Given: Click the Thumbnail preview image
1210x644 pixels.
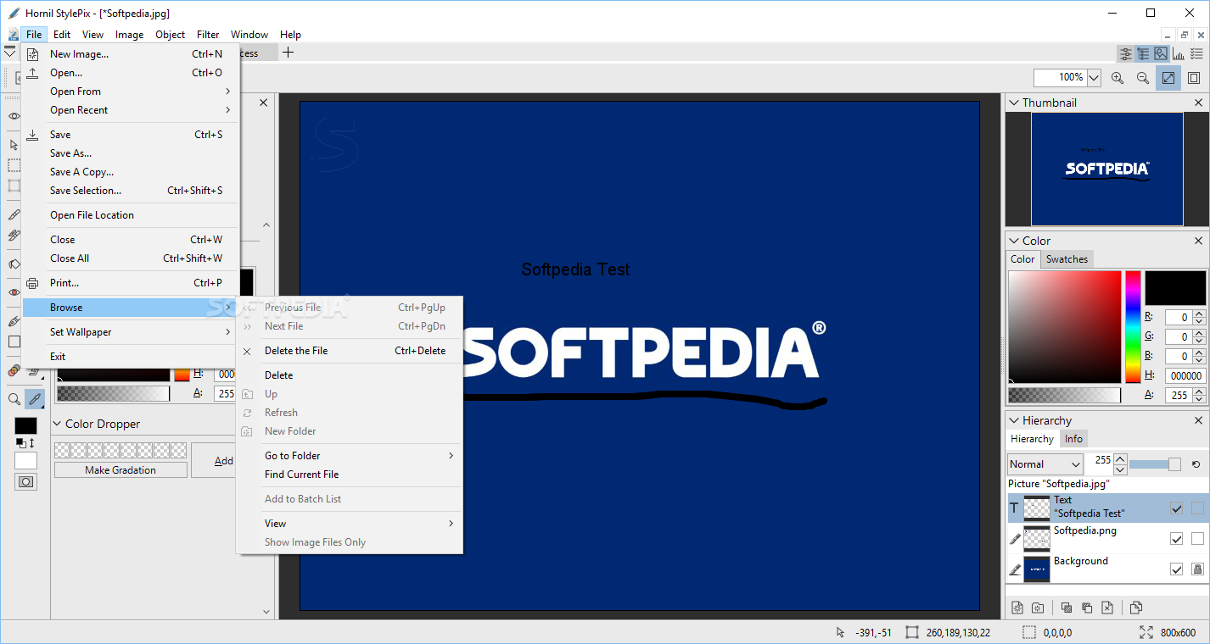Looking at the screenshot, I should click(1106, 169).
